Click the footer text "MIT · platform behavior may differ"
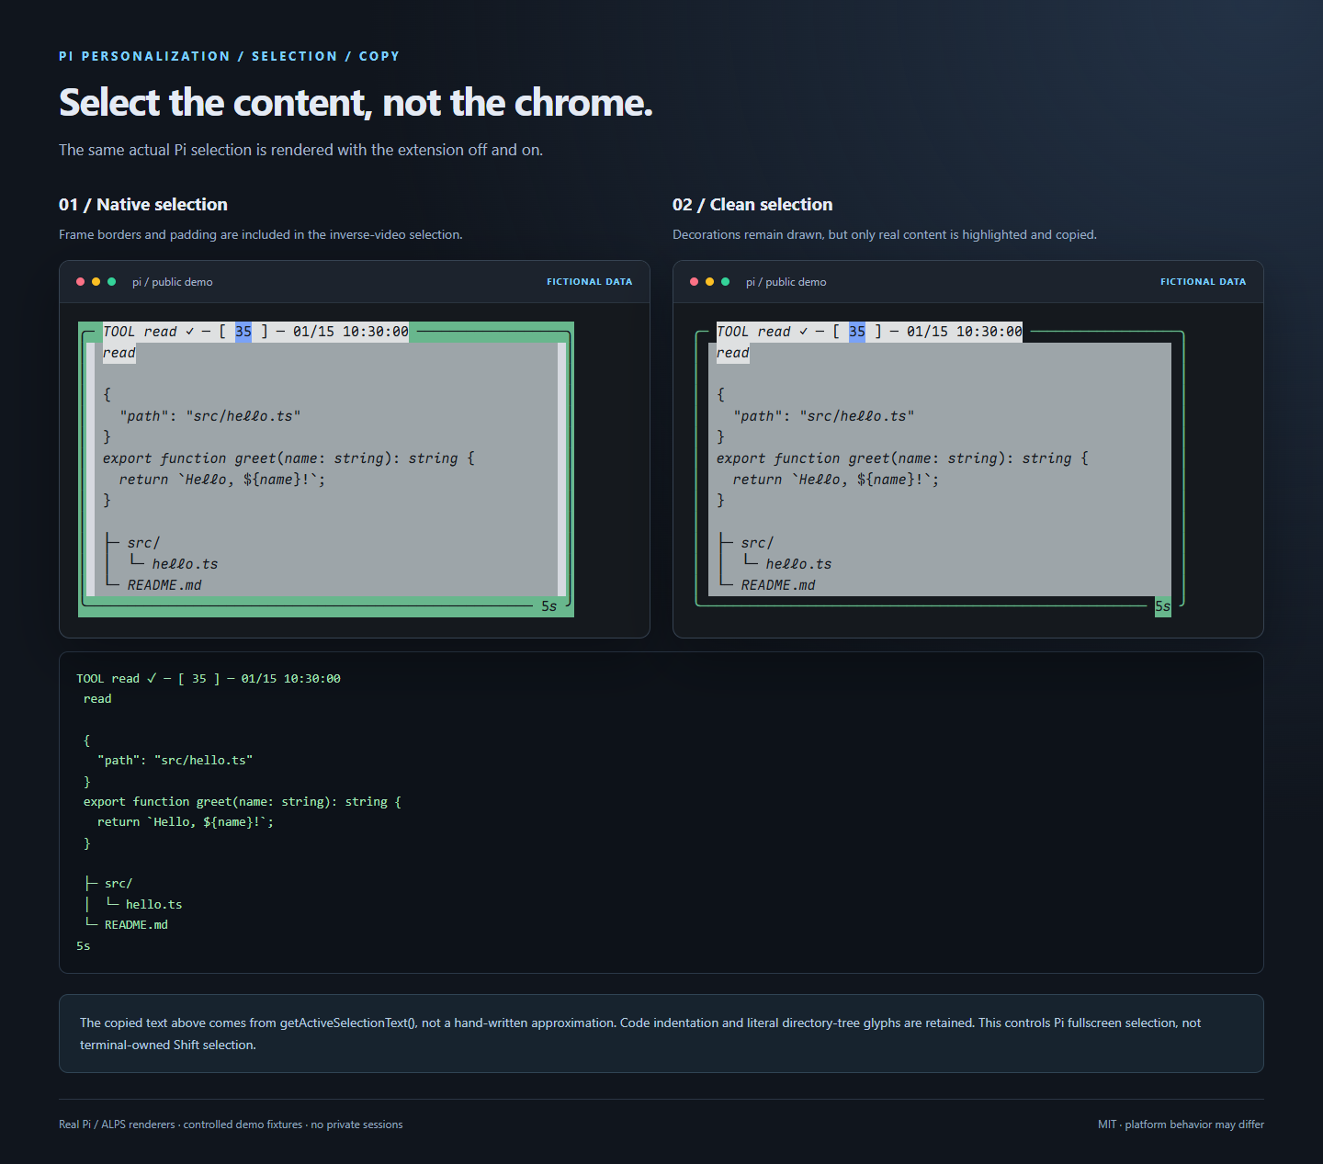Screen dimensions: 1323x1164 pos(1181,1124)
